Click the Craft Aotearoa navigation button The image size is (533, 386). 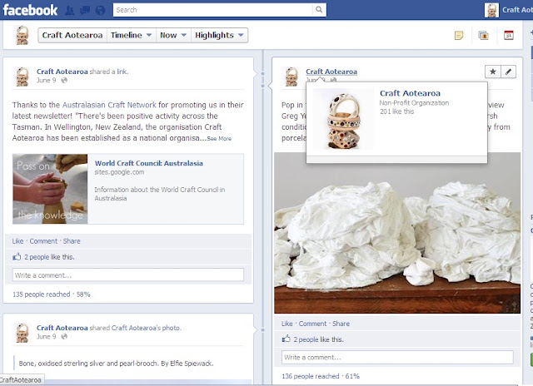click(72, 35)
